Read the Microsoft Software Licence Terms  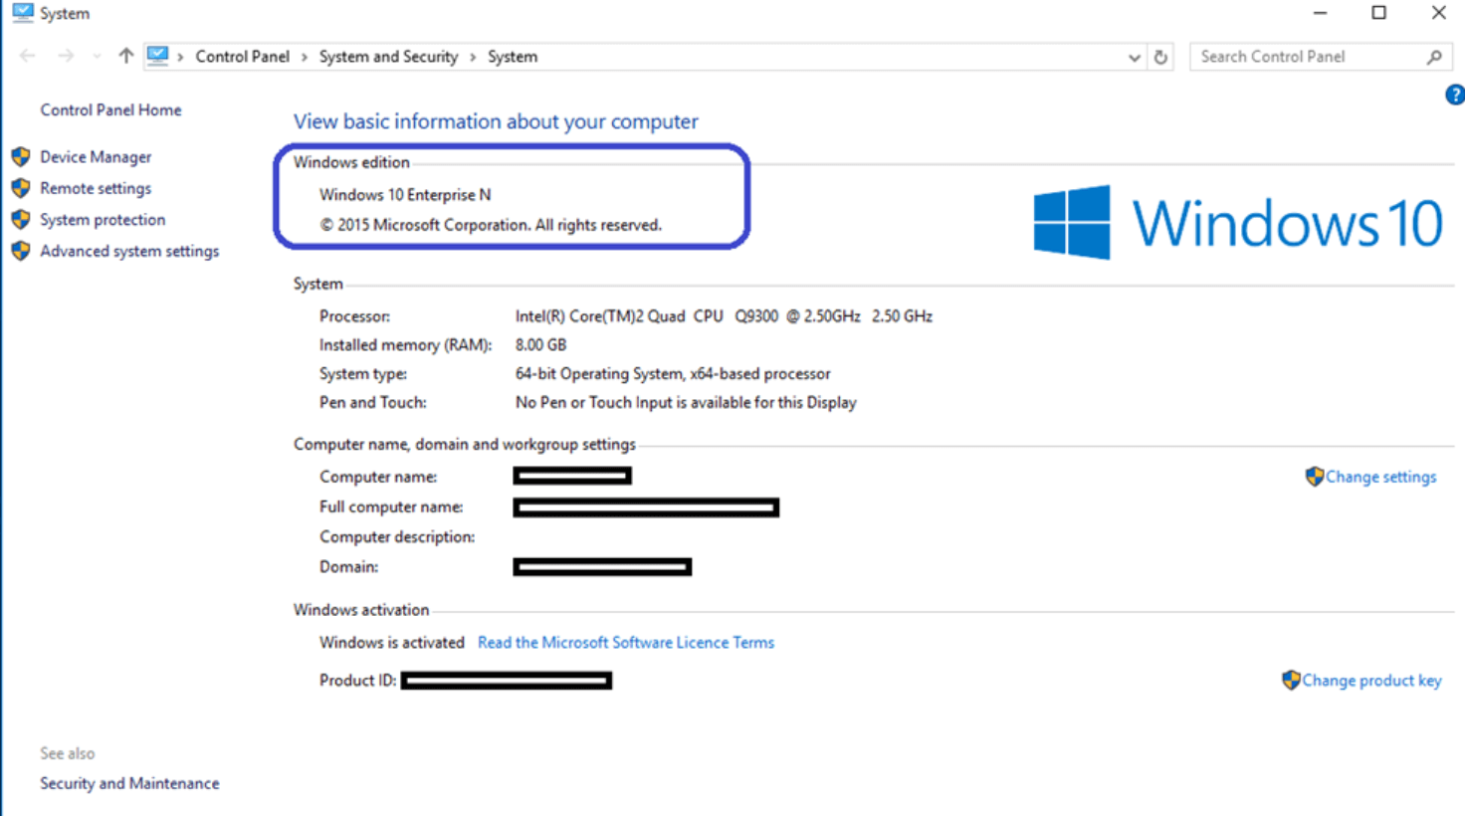point(625,643)
